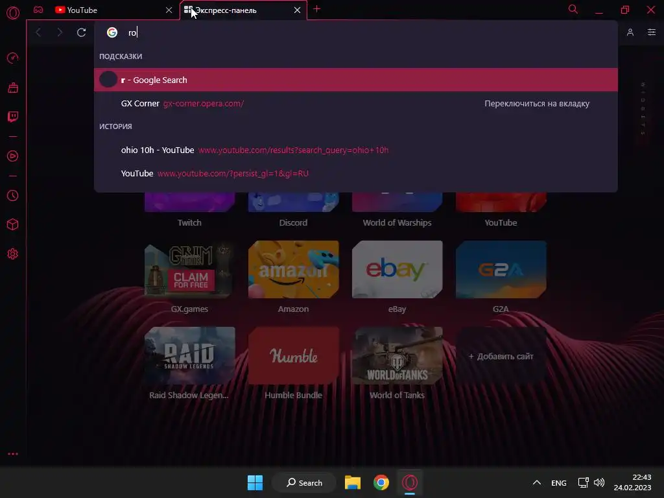Viewport: 664px width, 498px height.
Task: Open World of Tanks speed dial tile
Action: click(x=397, y=356)
